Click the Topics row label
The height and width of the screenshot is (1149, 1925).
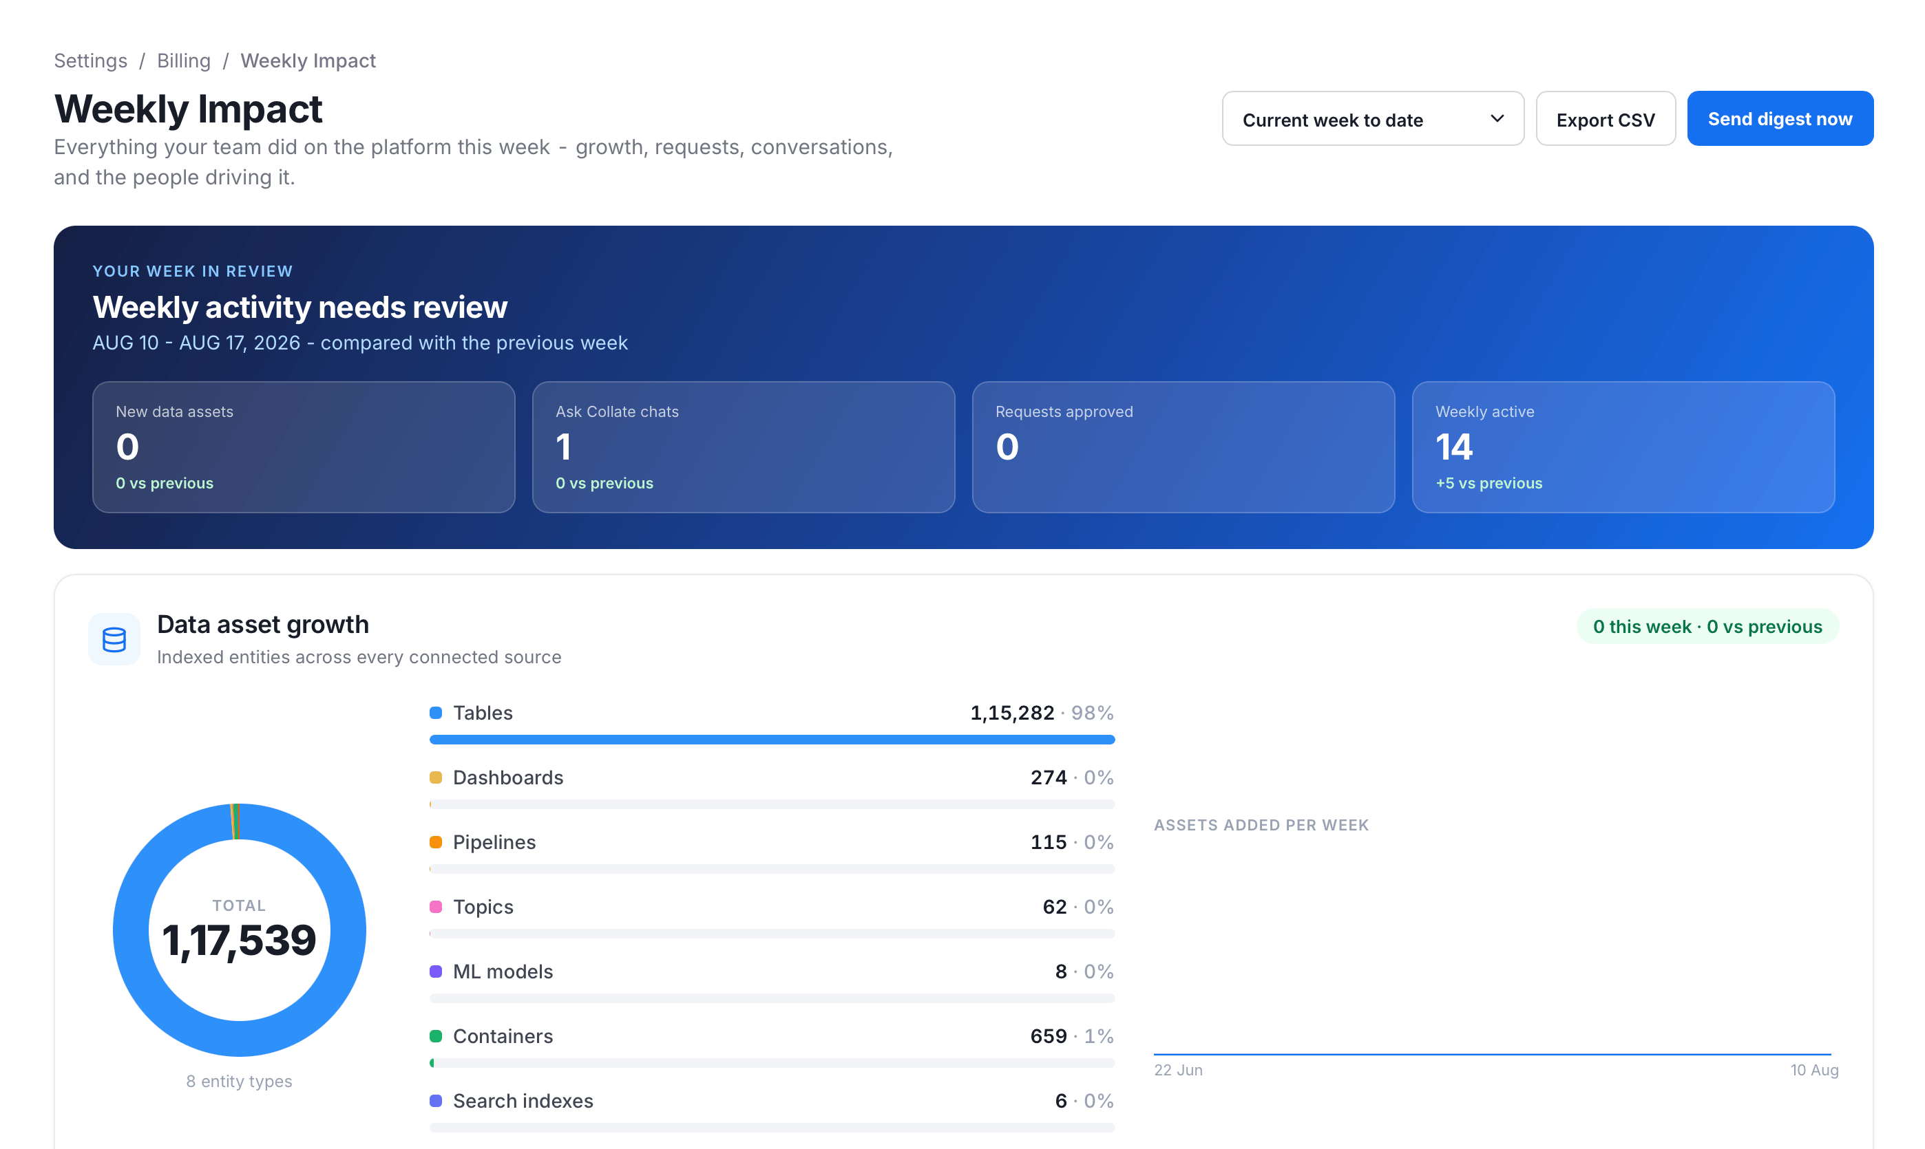point(483,907)
